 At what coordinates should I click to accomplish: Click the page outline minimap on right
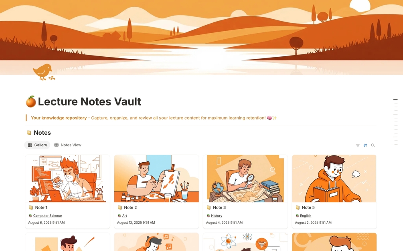tap(395, 122)
